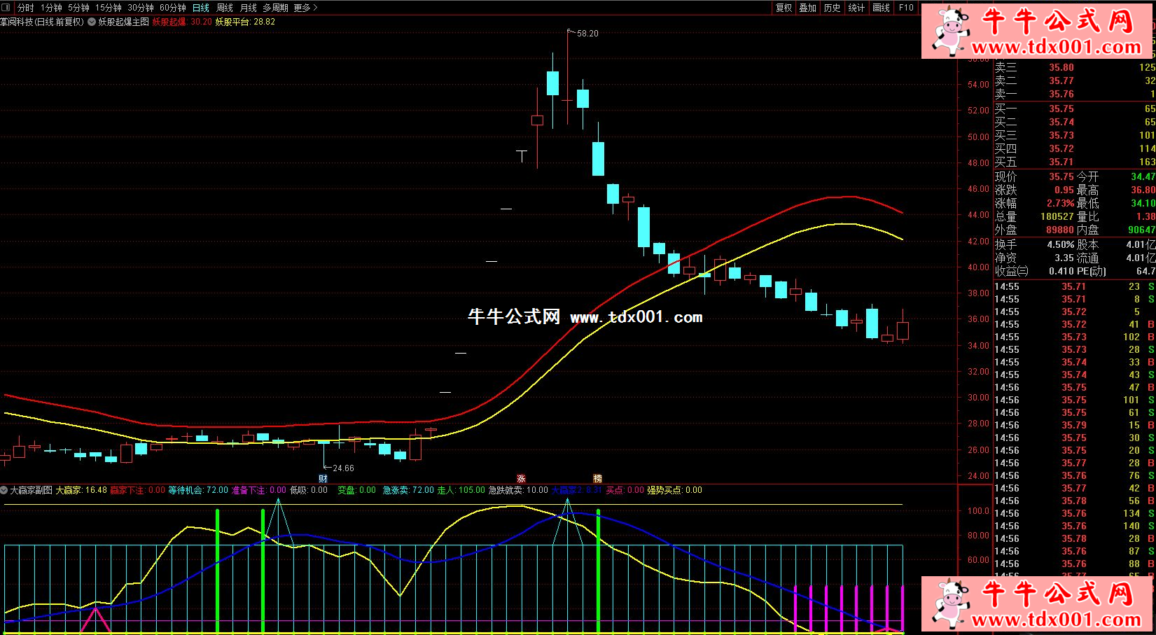Click the 大赢家: 16.48 value label

[81, 490]
